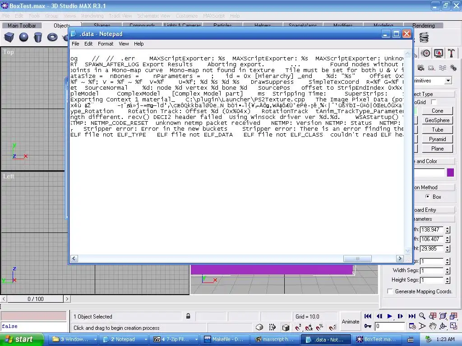Open Notepad File menu

coord(75,44)
